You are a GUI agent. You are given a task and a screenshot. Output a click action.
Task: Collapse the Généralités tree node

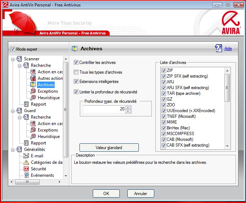(x=13, y=150)
